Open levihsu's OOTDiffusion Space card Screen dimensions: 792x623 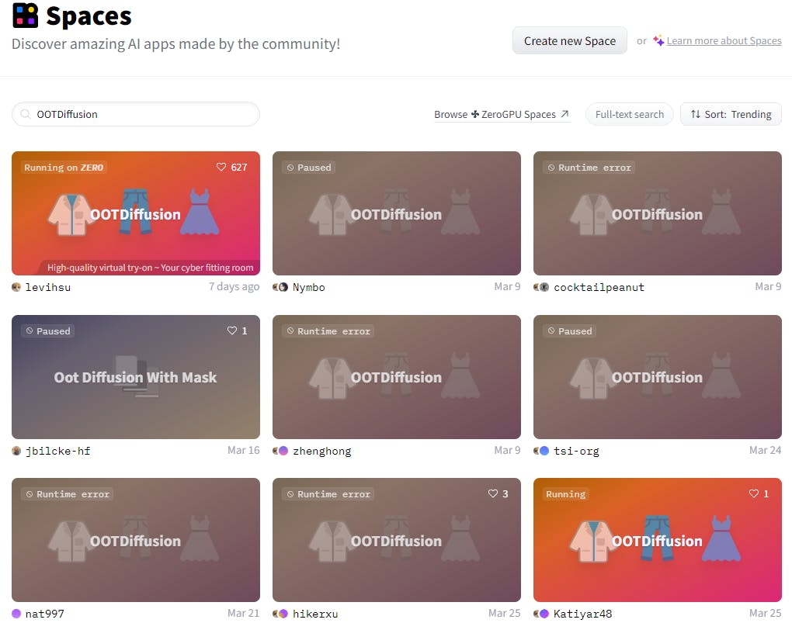[x=136, y=213]
